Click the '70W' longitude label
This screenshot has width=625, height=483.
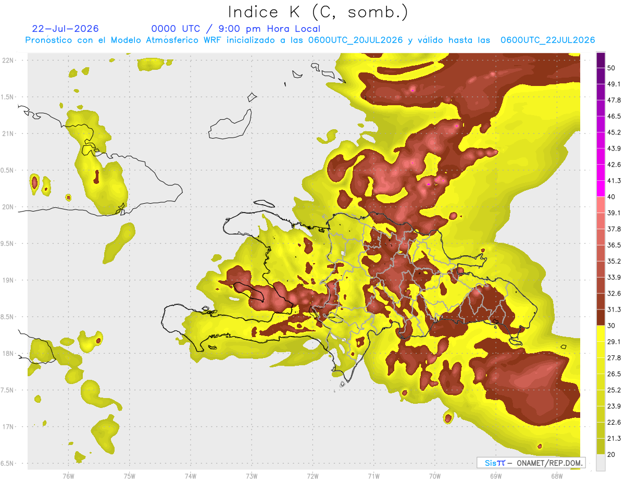[435, 476]
